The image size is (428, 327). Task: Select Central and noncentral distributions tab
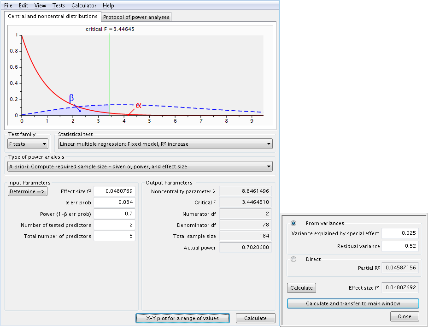click(x=53, y=16)
